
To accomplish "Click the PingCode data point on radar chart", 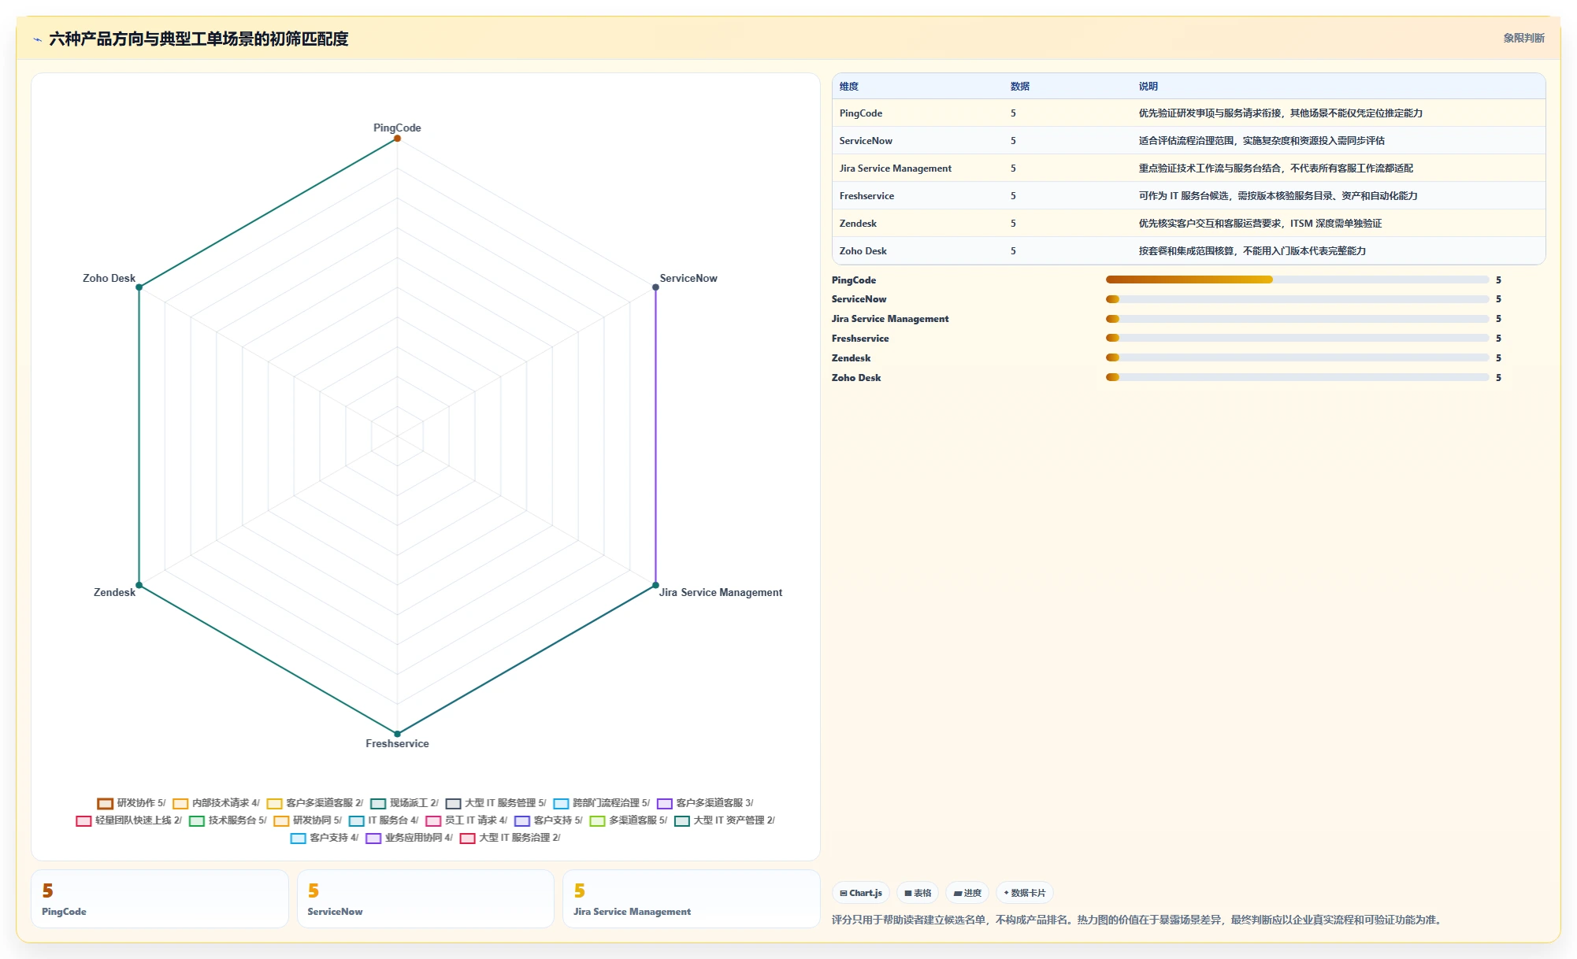I will (397, 139).
